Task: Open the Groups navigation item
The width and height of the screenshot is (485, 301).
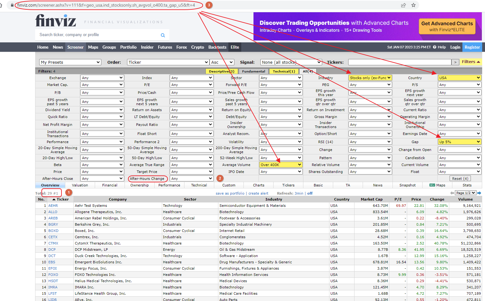Action: (109, 47)
